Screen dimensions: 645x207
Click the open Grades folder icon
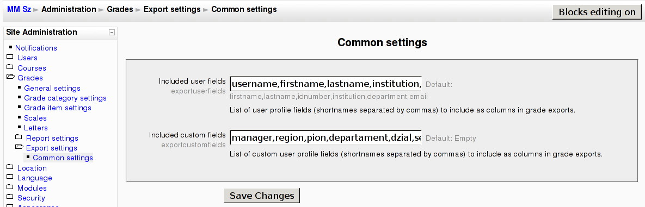click(10, 77)
